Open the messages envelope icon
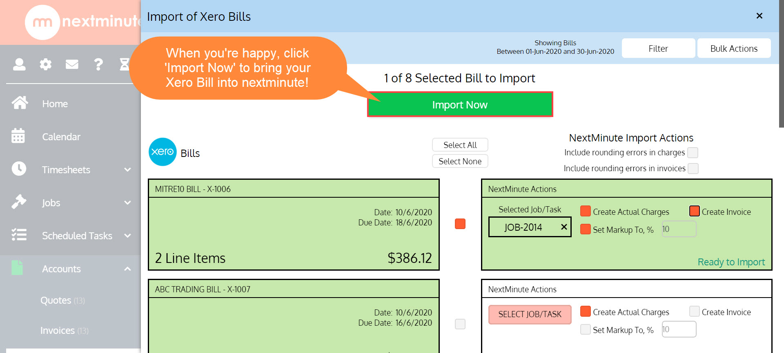Image resolution: width=784 pixels, height=353 pixels. 72,64
